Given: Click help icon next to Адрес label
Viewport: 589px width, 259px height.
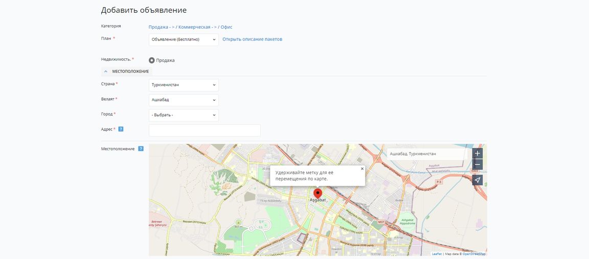Looking at the screenshot, I should coord(121,129).
